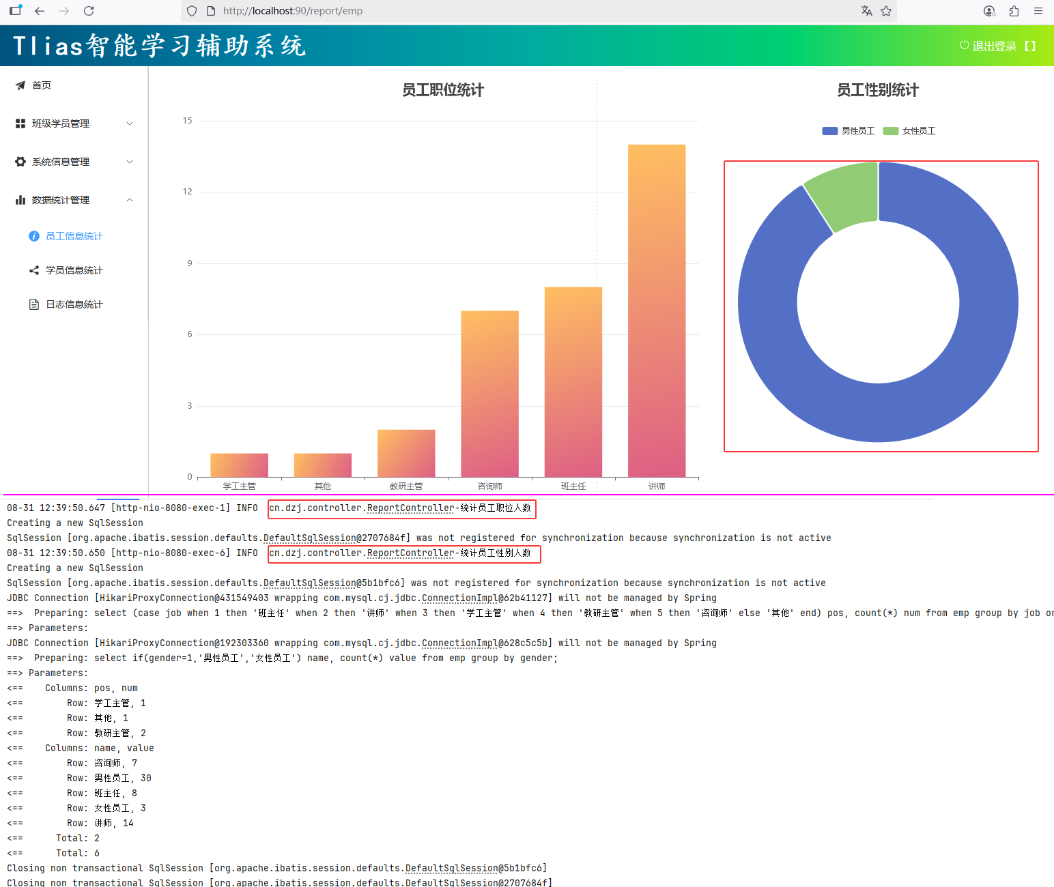Toggle the 女性员工 legend item

[x=909, y=131]
